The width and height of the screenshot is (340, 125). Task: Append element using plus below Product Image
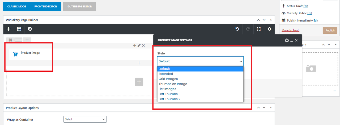pyautogui.click(x=139, y=63)
